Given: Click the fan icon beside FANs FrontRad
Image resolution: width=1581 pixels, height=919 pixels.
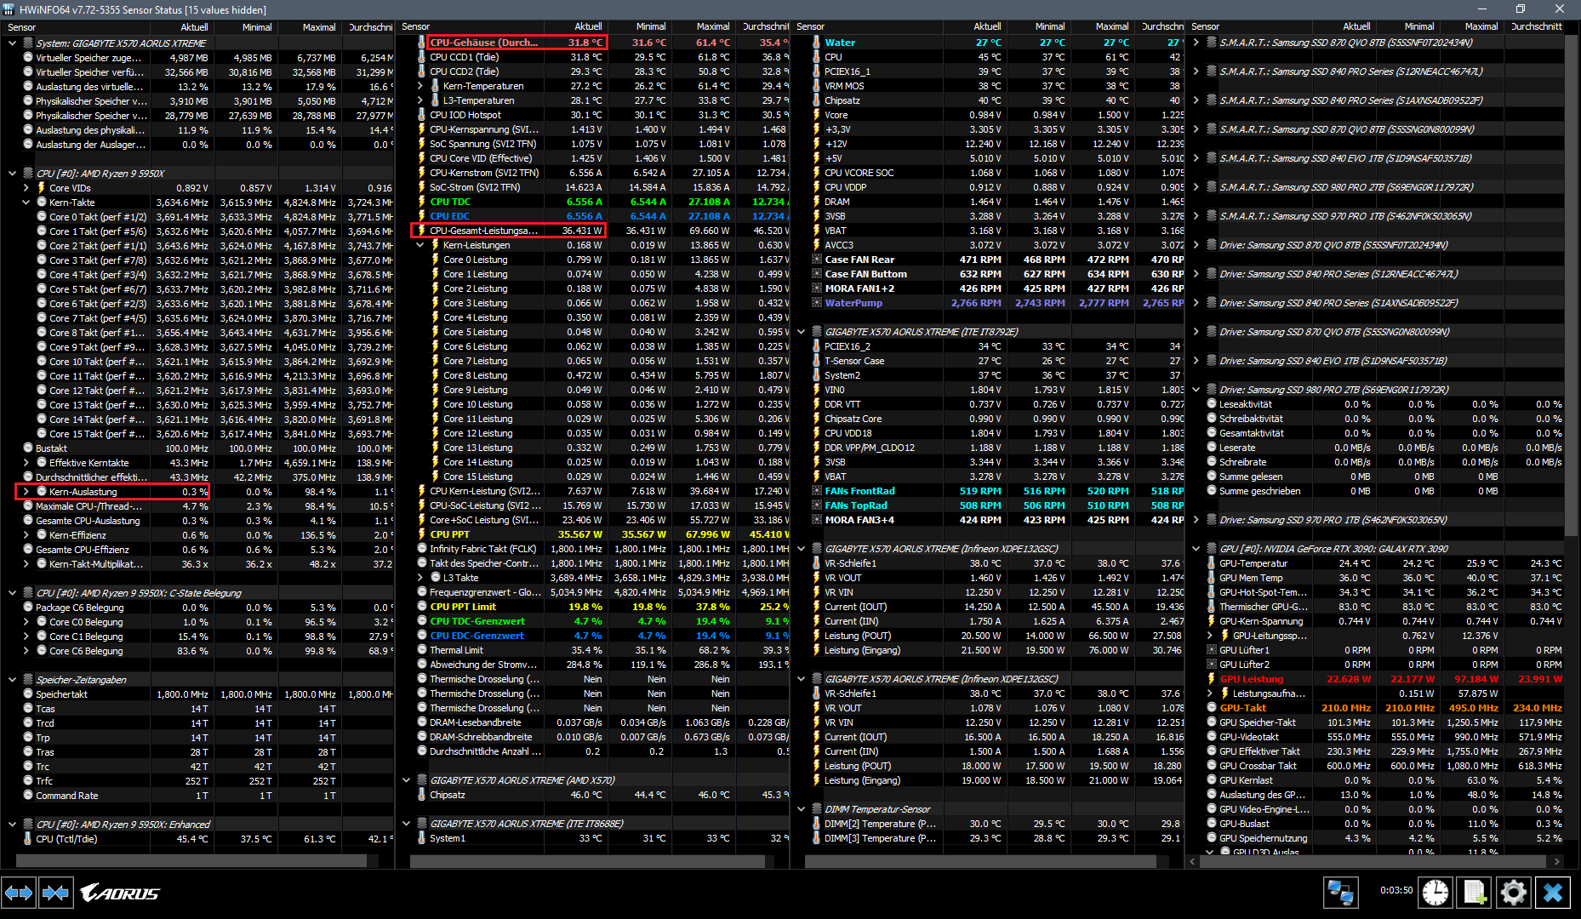Looking at the screenshot, I should click(x=817, y=491).
